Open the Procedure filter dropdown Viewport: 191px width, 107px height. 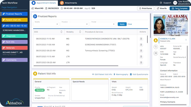click(x=74, y=24)
